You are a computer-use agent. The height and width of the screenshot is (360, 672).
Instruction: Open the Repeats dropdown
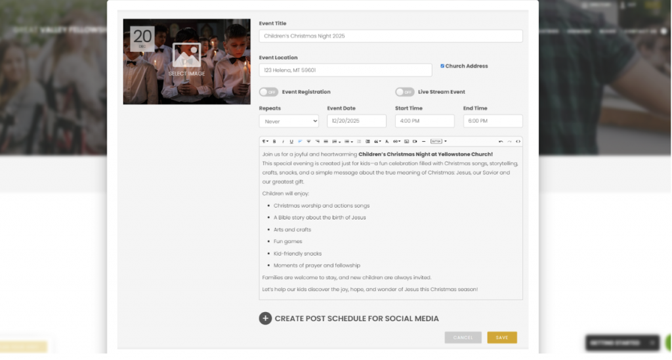click(x=289, y=121)
